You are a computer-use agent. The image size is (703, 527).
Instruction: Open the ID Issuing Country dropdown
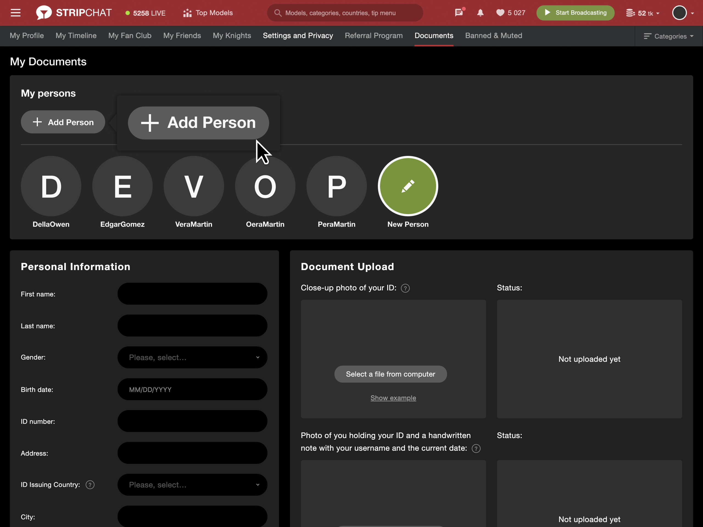tap(192, 485)
